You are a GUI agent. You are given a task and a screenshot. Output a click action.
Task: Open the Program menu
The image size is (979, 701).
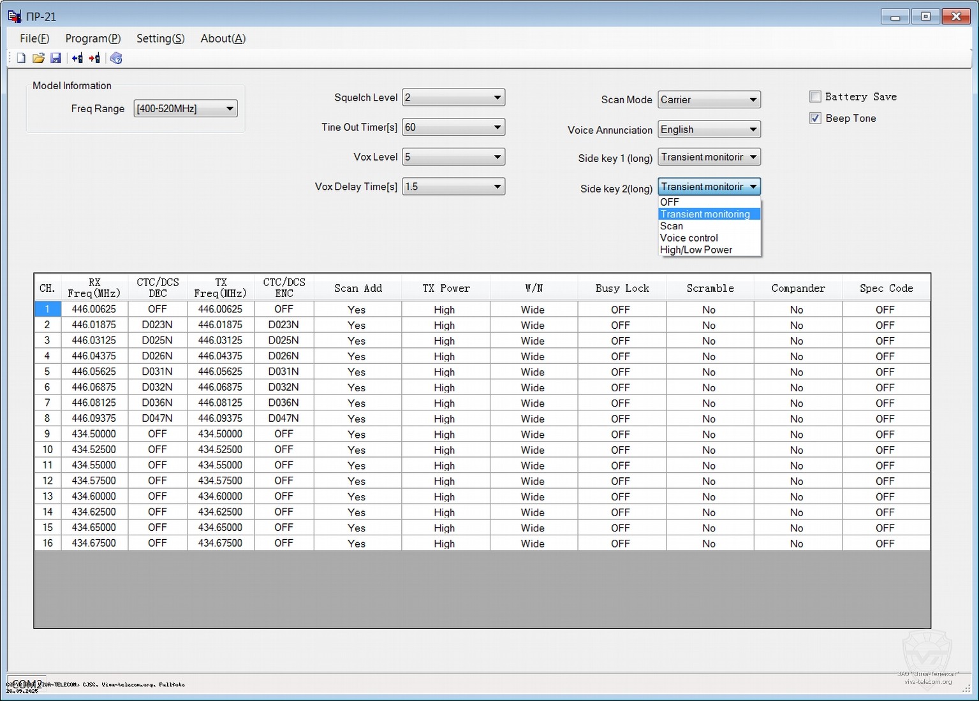pyautogui.click(x=92, y=38)
